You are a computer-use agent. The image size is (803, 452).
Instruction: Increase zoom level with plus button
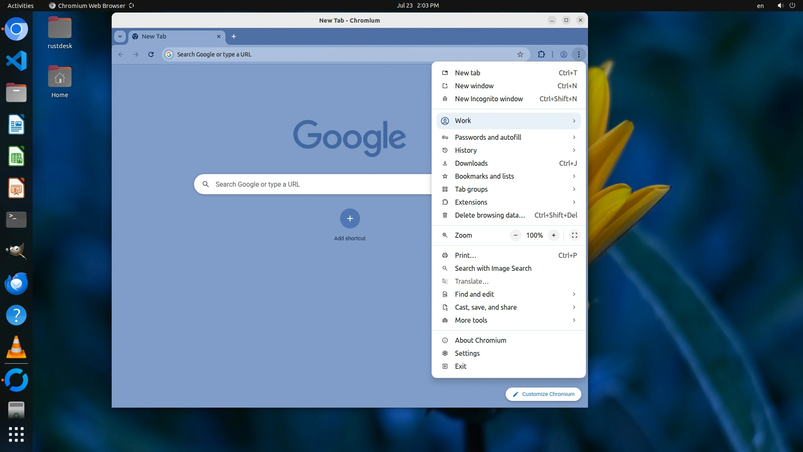tap(553, 235)
